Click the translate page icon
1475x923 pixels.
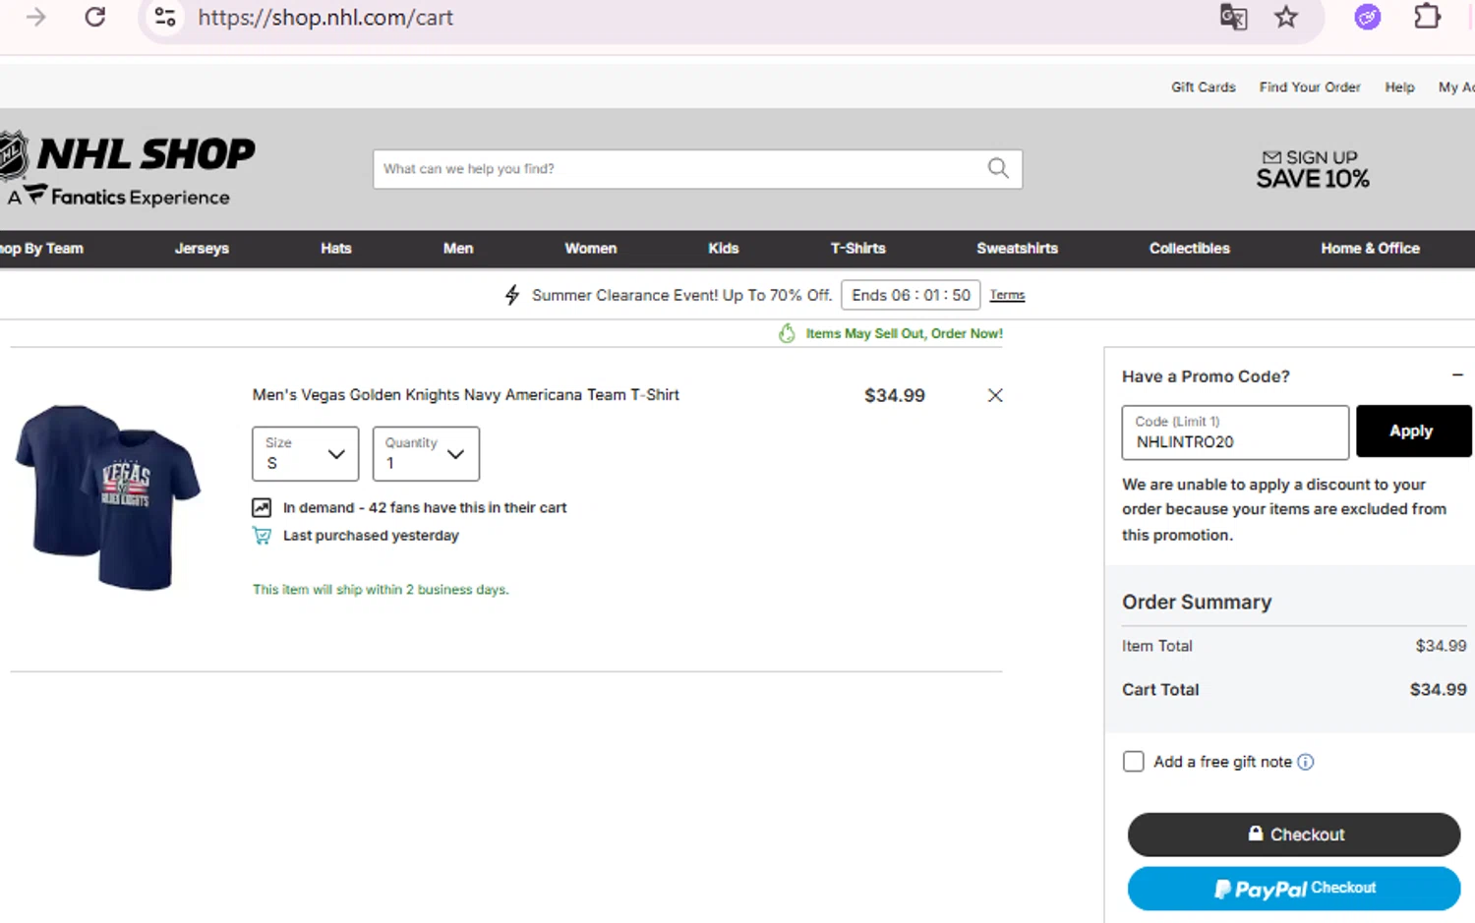pos(1233,17)
